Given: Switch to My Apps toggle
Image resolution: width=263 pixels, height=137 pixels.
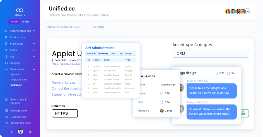Looking at the screenshot, I should [25, 22].
